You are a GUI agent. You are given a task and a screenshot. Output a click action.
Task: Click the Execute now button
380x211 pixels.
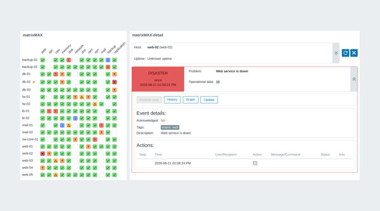coord(149,99)
